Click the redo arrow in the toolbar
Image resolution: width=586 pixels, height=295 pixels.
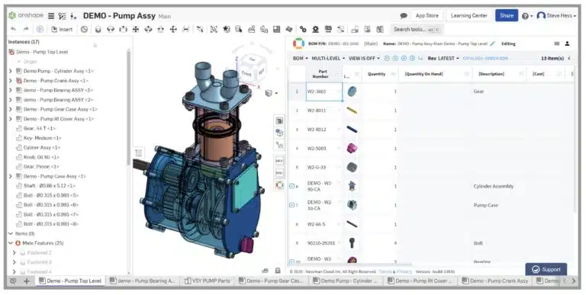[x=26, y=29]
